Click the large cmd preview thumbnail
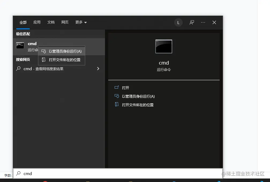The image size is (270, 182). 164,46
